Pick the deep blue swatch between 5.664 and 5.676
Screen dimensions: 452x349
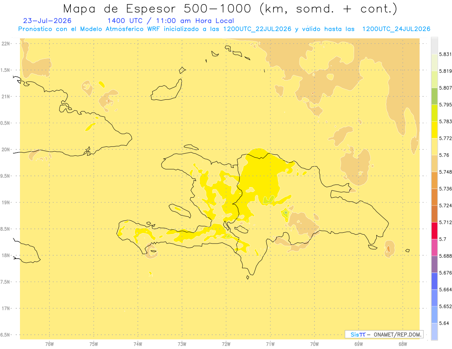pos(434,281)
